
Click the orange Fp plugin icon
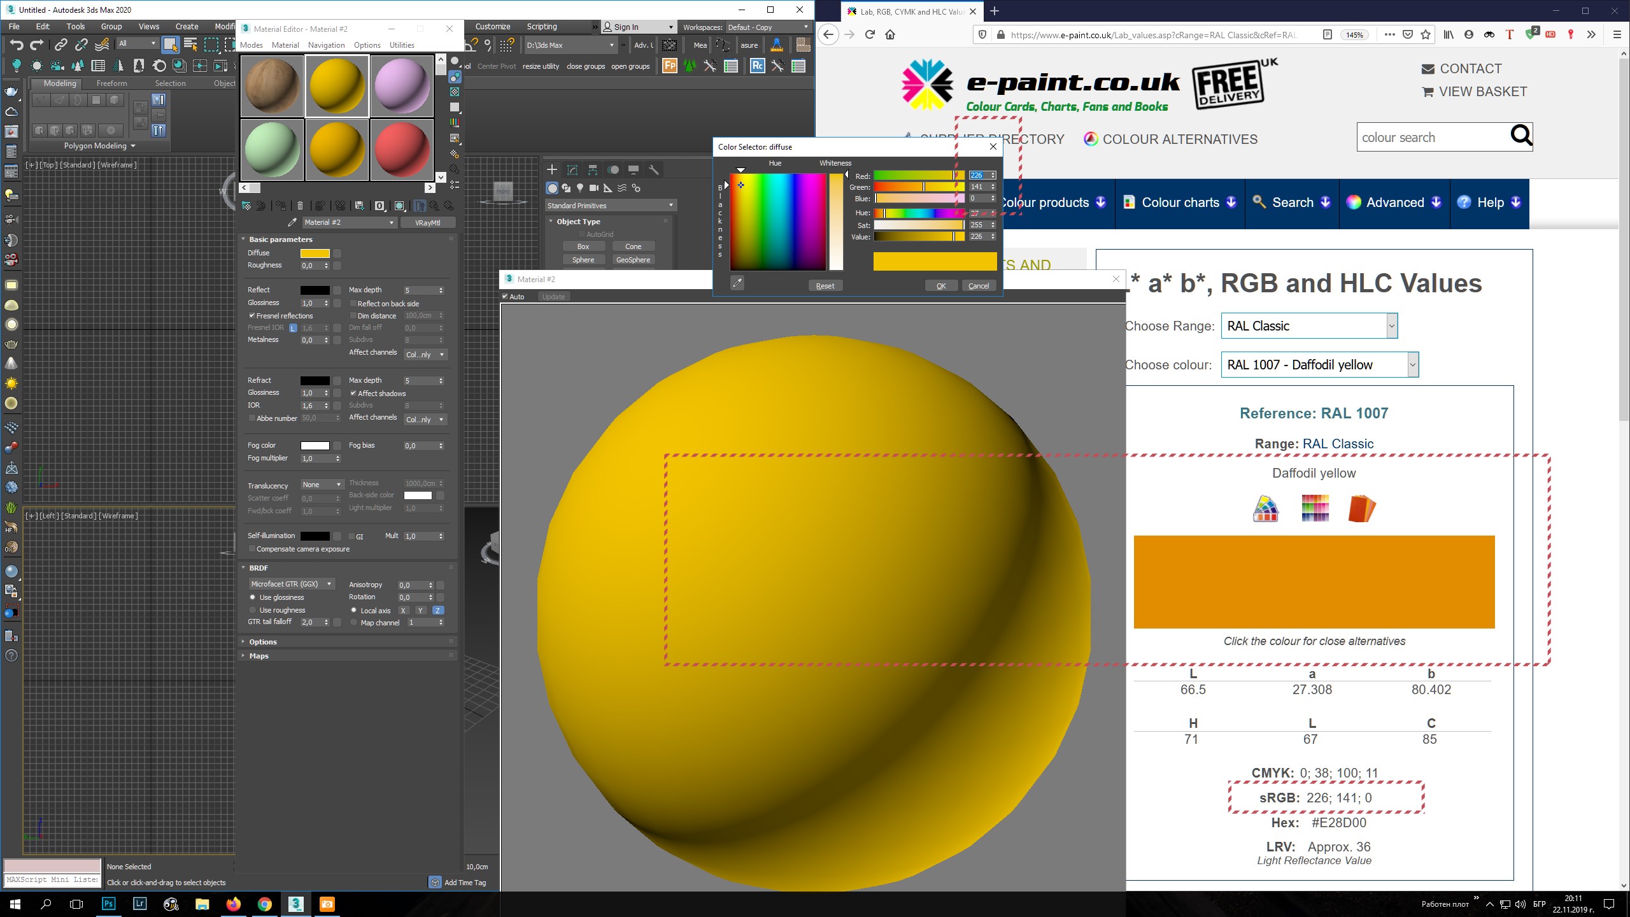[x=670, y=66]
